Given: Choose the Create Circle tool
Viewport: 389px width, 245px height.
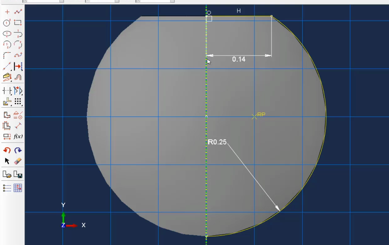Looking at the screenshot, I should [7, 23].
